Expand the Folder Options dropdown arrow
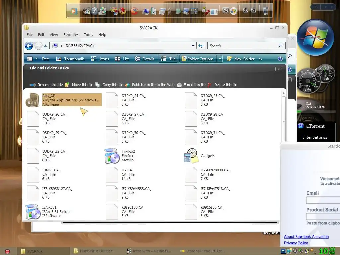 pos(220,59)
